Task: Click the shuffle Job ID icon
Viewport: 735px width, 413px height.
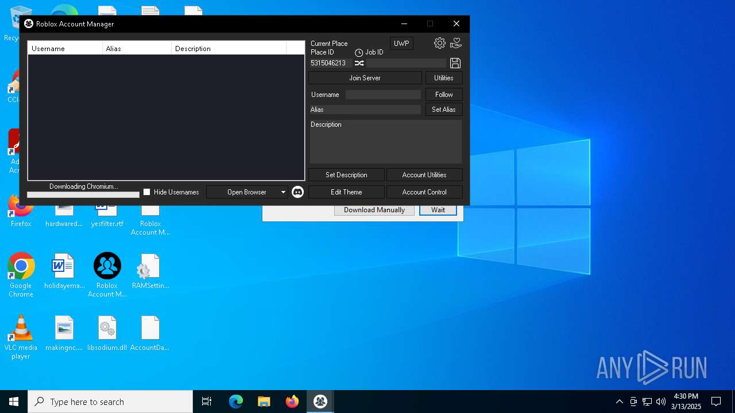Action: pos(359,63)
